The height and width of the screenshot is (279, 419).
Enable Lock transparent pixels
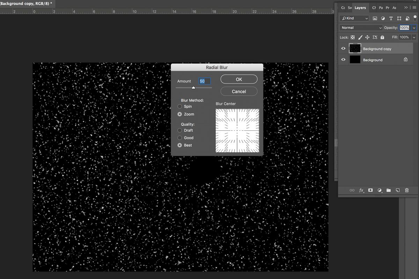pos(353,37)
